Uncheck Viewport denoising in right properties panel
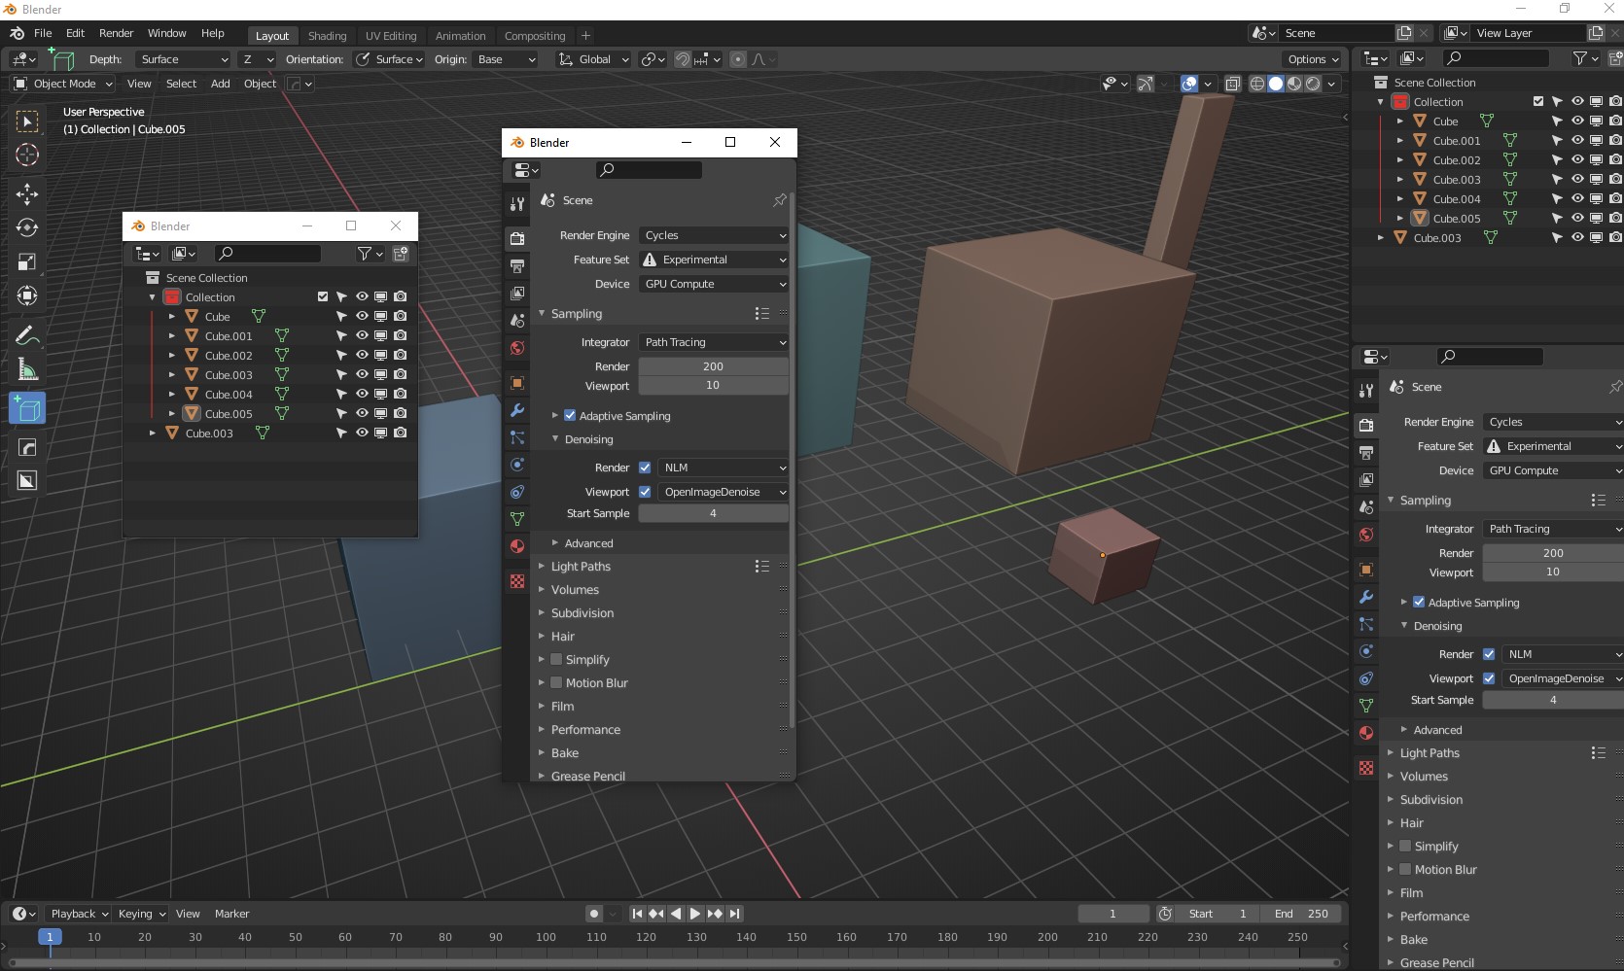1624x971 pixels. pos(1489,678)
